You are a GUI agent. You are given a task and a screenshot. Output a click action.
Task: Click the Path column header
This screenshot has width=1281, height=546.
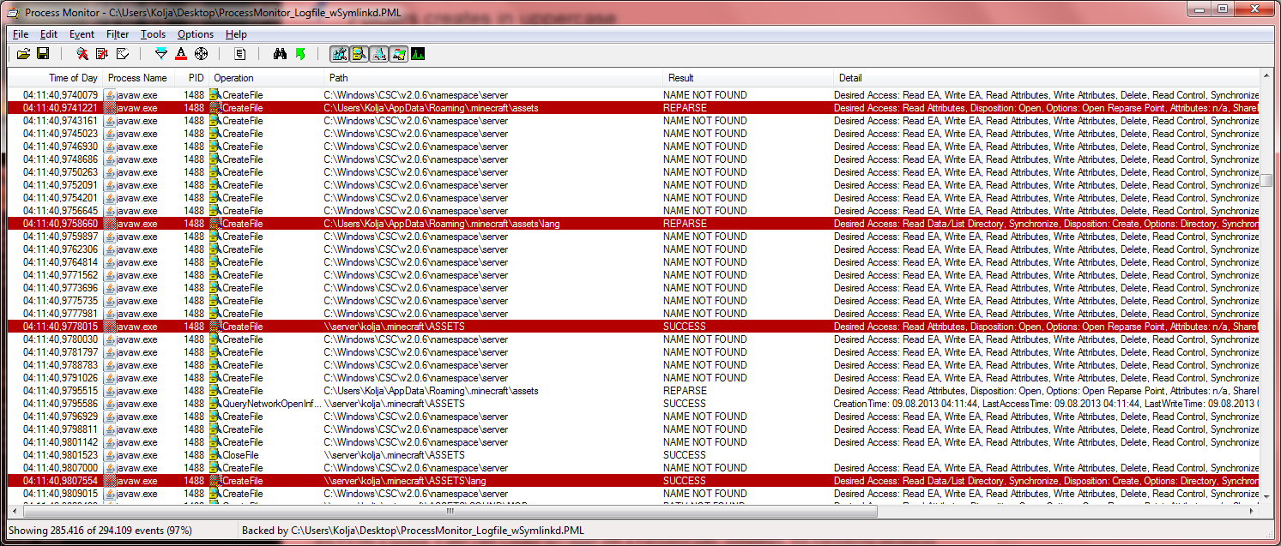(493, 78)
